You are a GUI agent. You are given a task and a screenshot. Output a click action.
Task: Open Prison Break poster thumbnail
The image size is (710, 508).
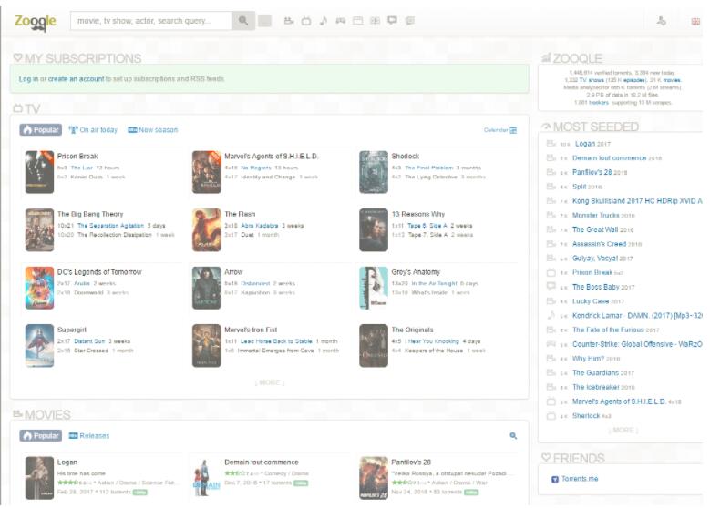(39, 172)
